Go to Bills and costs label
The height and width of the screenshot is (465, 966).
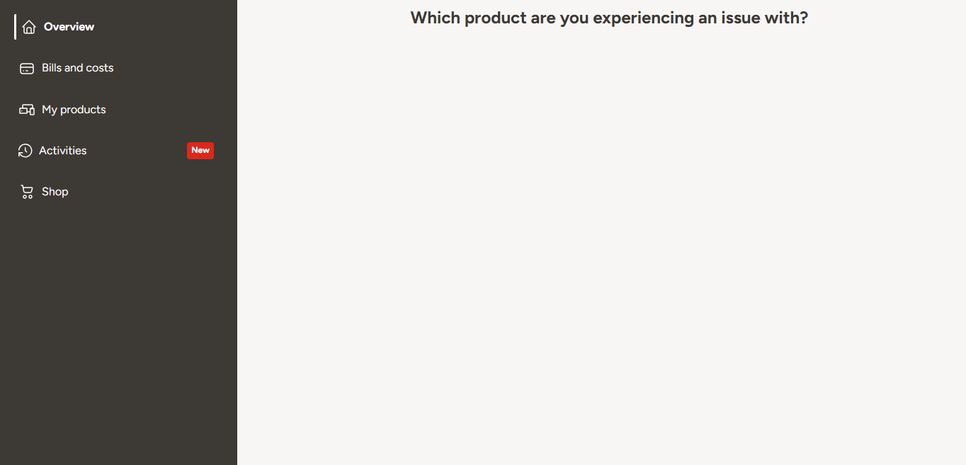(x=77, y=68)
